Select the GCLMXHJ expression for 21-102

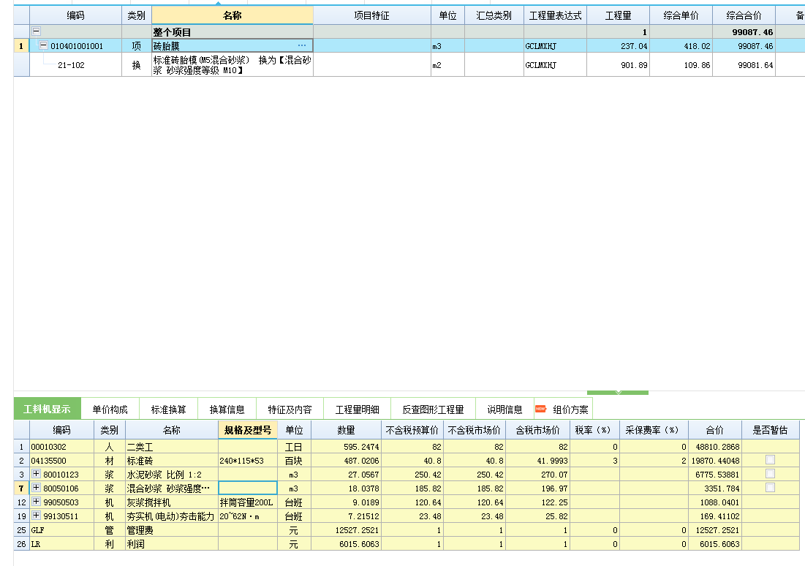(555, 64)
